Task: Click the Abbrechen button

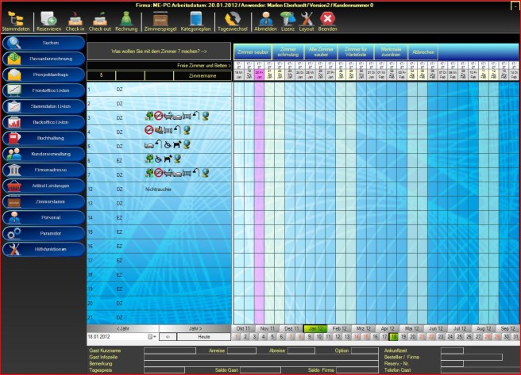Action: [x=423, y=52]
